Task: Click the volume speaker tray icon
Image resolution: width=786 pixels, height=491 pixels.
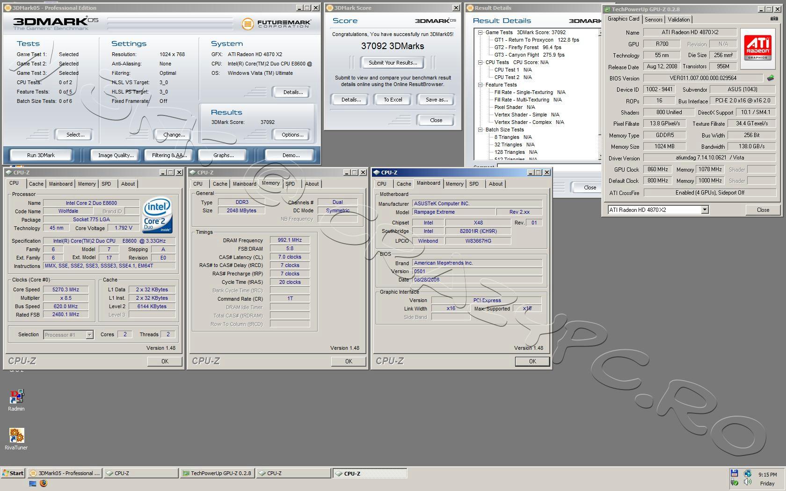Action: click(x=747, y=482)
